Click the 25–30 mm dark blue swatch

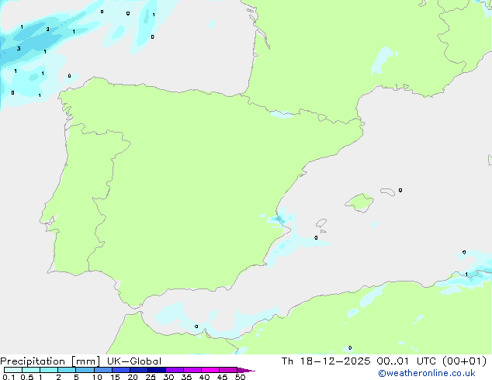157,370
